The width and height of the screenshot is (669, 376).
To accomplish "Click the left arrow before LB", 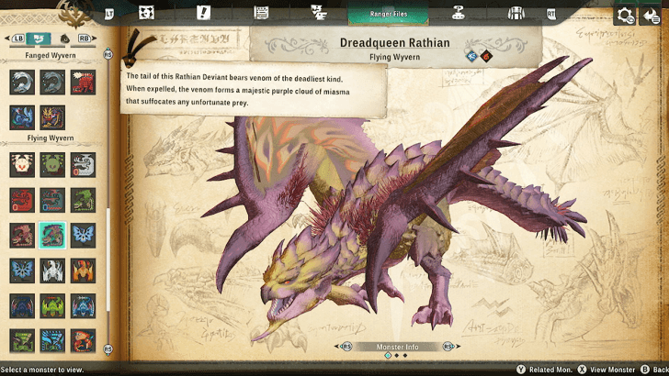I will pyautogui.click(x=7, y=39).
